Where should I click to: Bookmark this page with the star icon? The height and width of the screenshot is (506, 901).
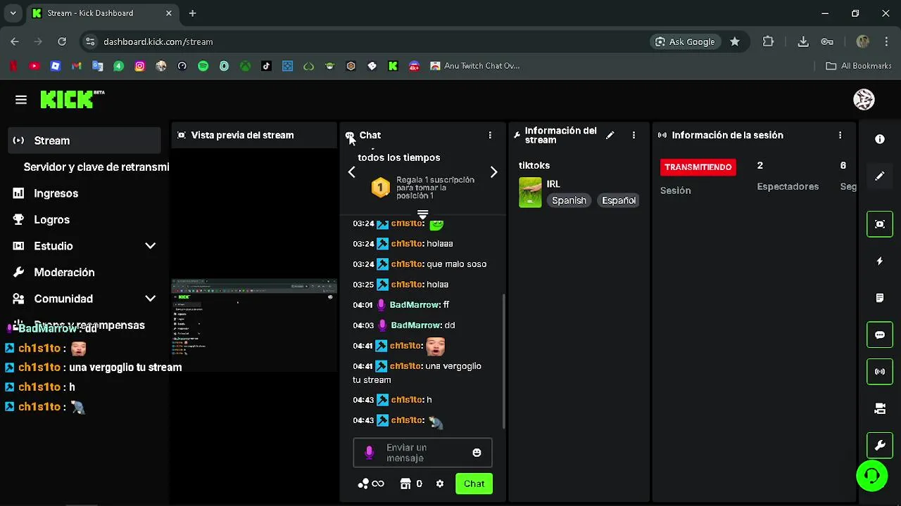pyautogui.click(x=735, y=41)
